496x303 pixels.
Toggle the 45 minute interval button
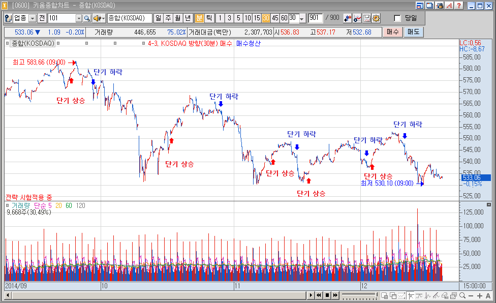pos(275,18)
